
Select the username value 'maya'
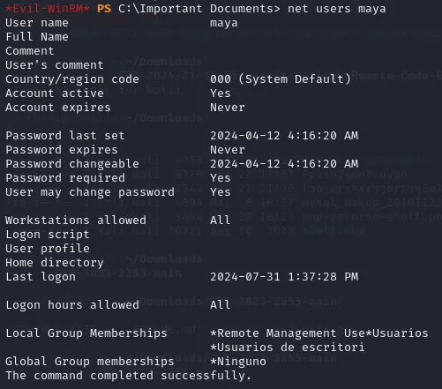click(224, 23)
